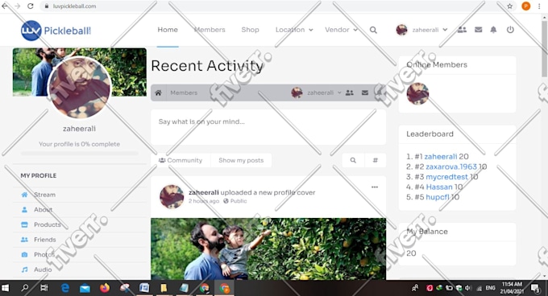Click ENG language indicator in tray

490,288
